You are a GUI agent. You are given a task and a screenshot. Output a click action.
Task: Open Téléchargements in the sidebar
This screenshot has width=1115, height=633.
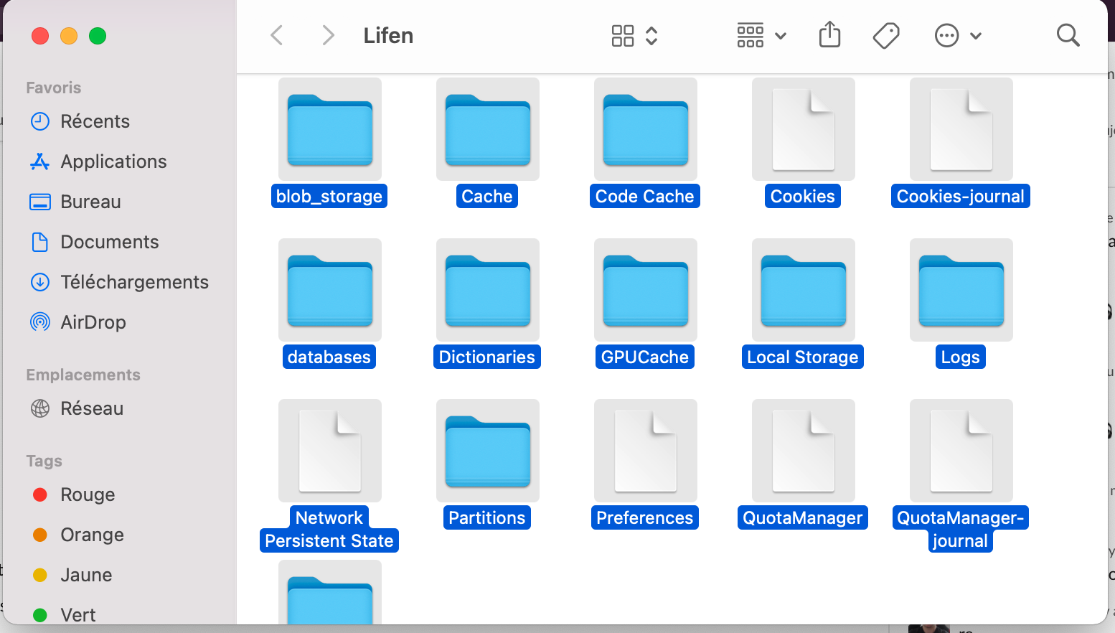coord(120,282)
